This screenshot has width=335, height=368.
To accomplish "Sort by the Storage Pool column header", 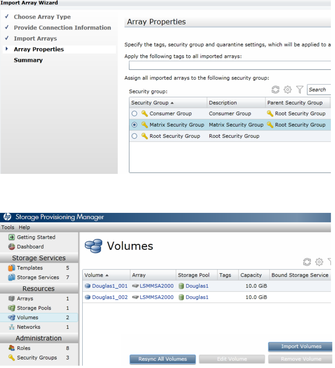I will tap(197, 275).
